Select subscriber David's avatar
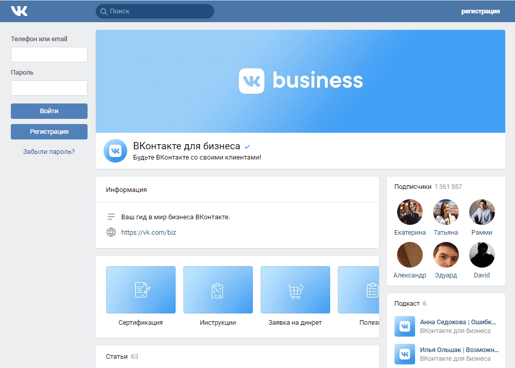 click(482, 255)
